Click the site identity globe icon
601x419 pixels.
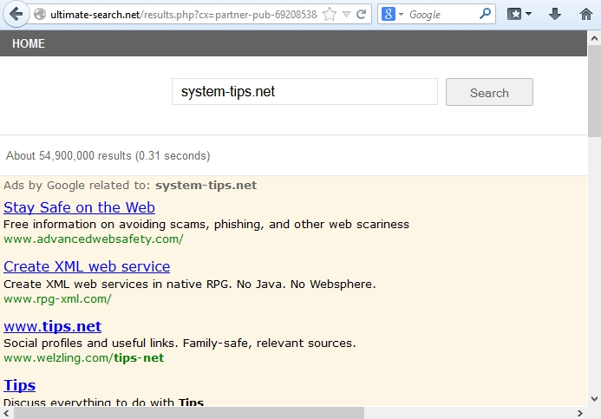[39, 15]
